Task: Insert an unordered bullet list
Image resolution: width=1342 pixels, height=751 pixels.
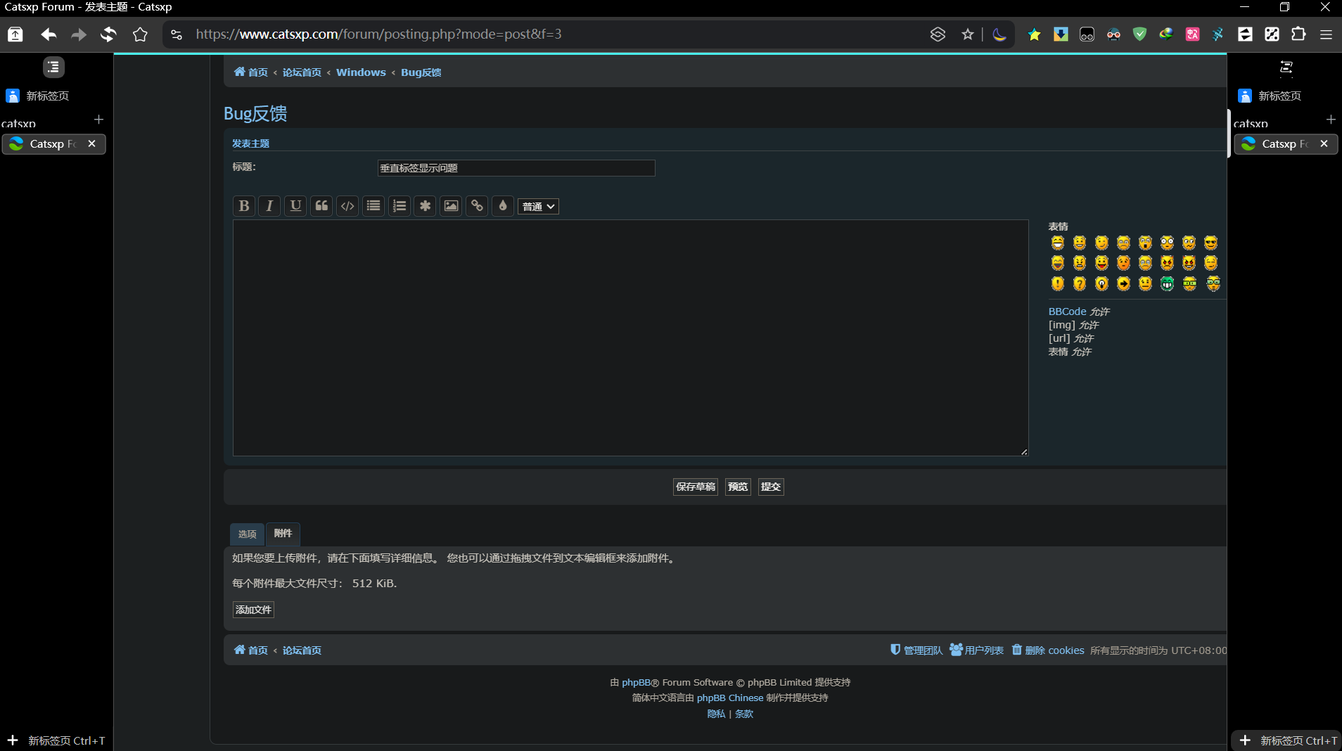Action: click(x=373, y=206)
